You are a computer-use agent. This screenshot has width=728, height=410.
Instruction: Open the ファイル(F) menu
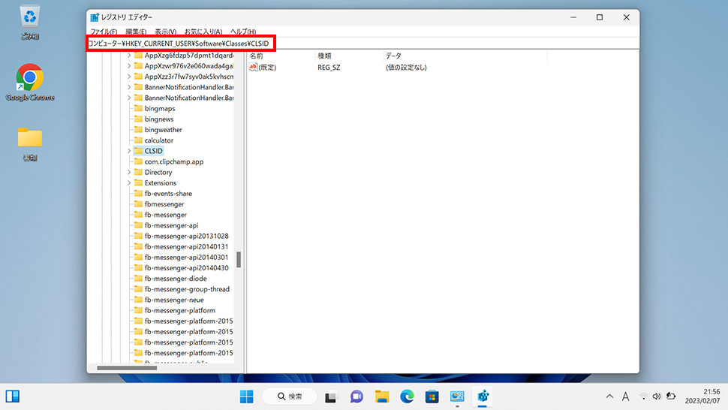pos(104,32)
